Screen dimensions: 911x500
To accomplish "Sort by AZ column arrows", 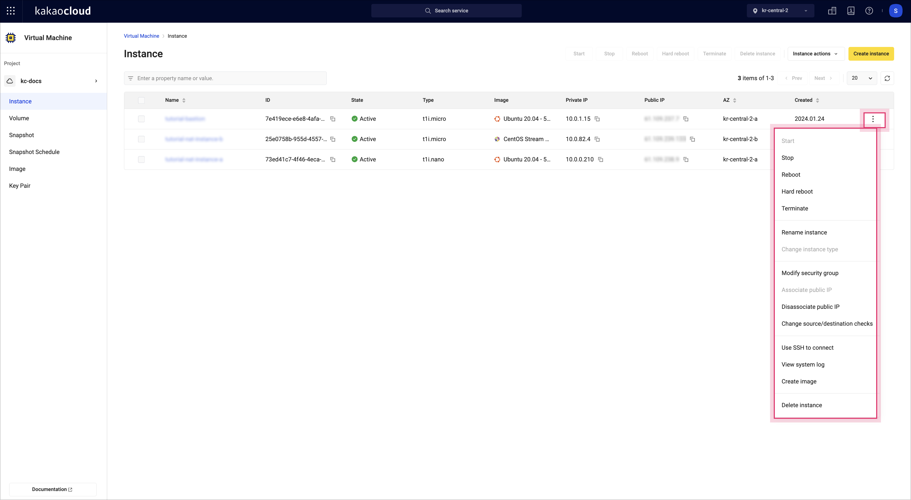I will click(x=734, y=100).
